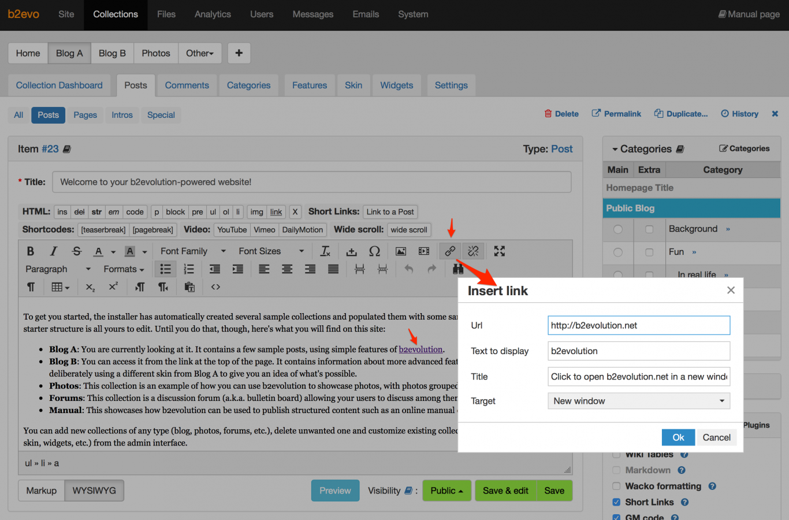789x520 pixels.
Task: Open the Emails menu in the top bar
Action: tap(366, 14)
